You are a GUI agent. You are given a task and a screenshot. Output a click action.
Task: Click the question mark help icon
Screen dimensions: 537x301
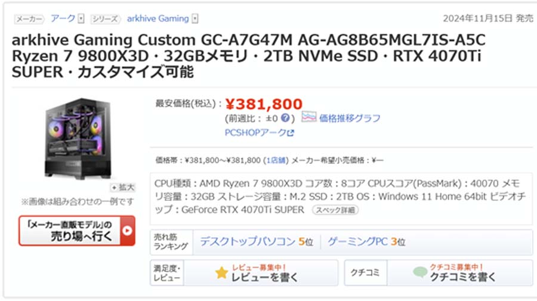[x=285, y=118]
